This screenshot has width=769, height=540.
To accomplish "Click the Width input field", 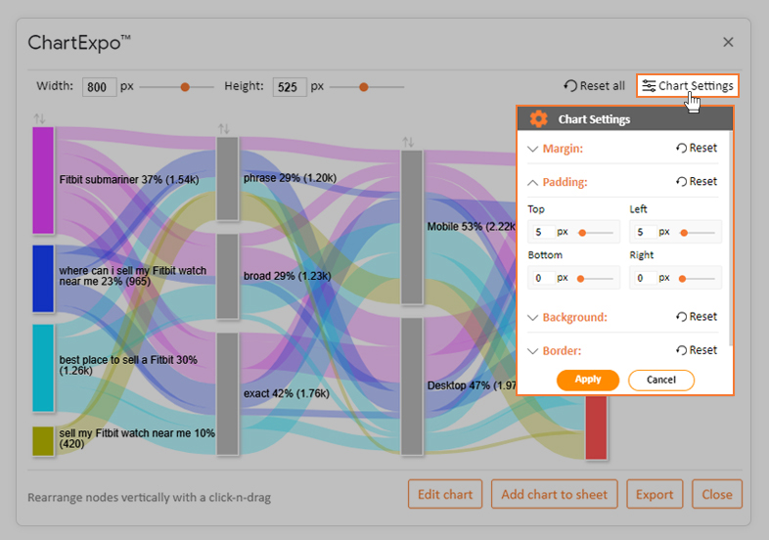I will coord(99,87).
